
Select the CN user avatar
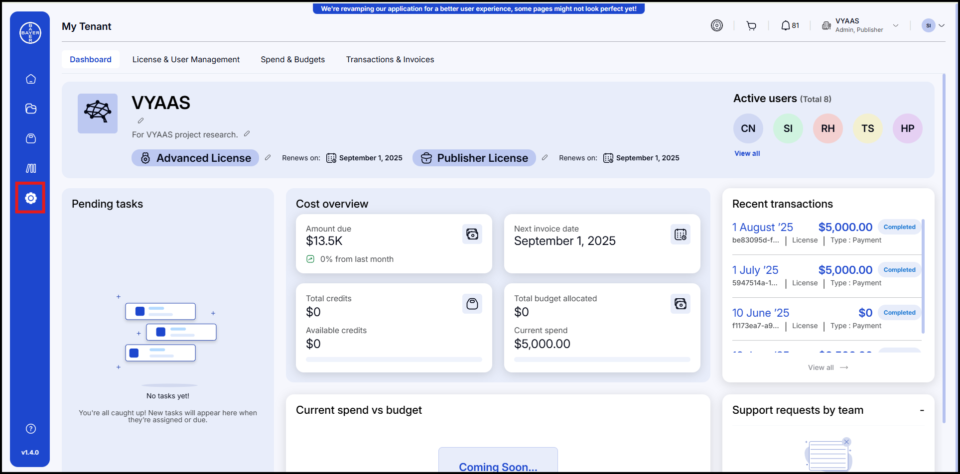click(x=748, y=128)
